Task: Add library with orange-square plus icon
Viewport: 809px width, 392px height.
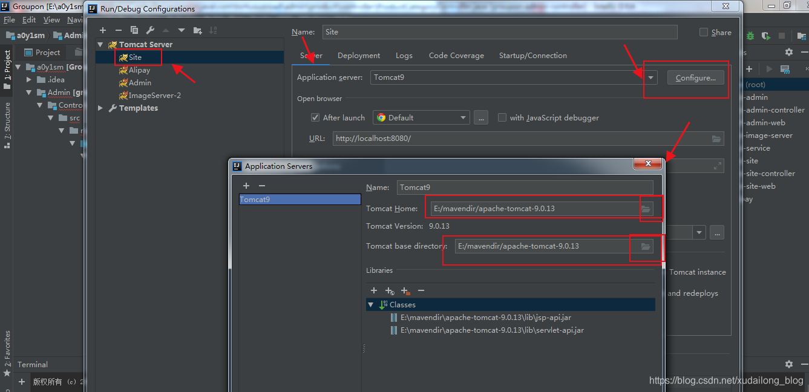Action: [x=405, y=291]
